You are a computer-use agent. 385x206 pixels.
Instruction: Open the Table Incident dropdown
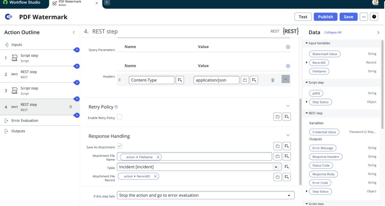[x=276, y=167]
